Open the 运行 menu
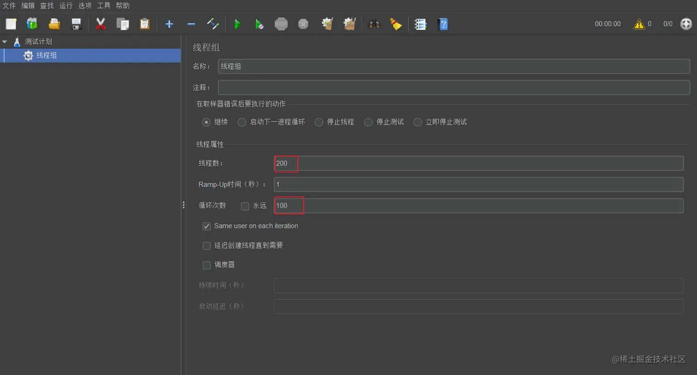This screenshot has height=375, width=697. pyautogui.click(x=66, y=6)
